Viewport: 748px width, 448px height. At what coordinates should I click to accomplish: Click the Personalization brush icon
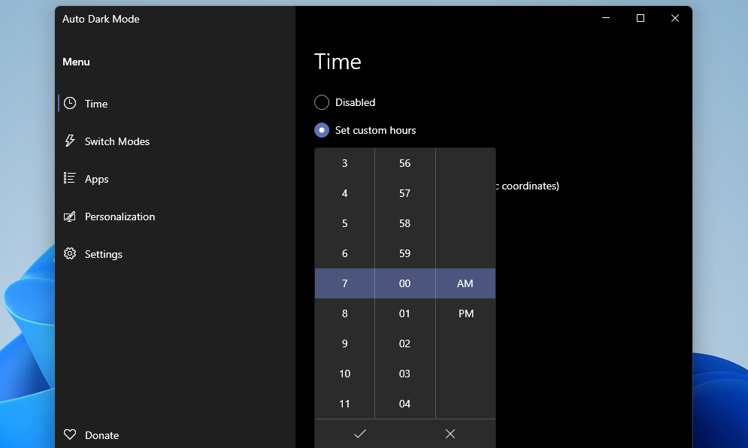(70, 216)
